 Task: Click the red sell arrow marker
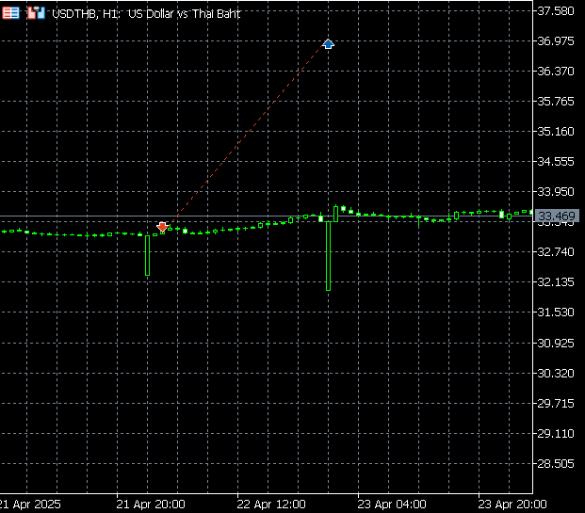(163, 227)
